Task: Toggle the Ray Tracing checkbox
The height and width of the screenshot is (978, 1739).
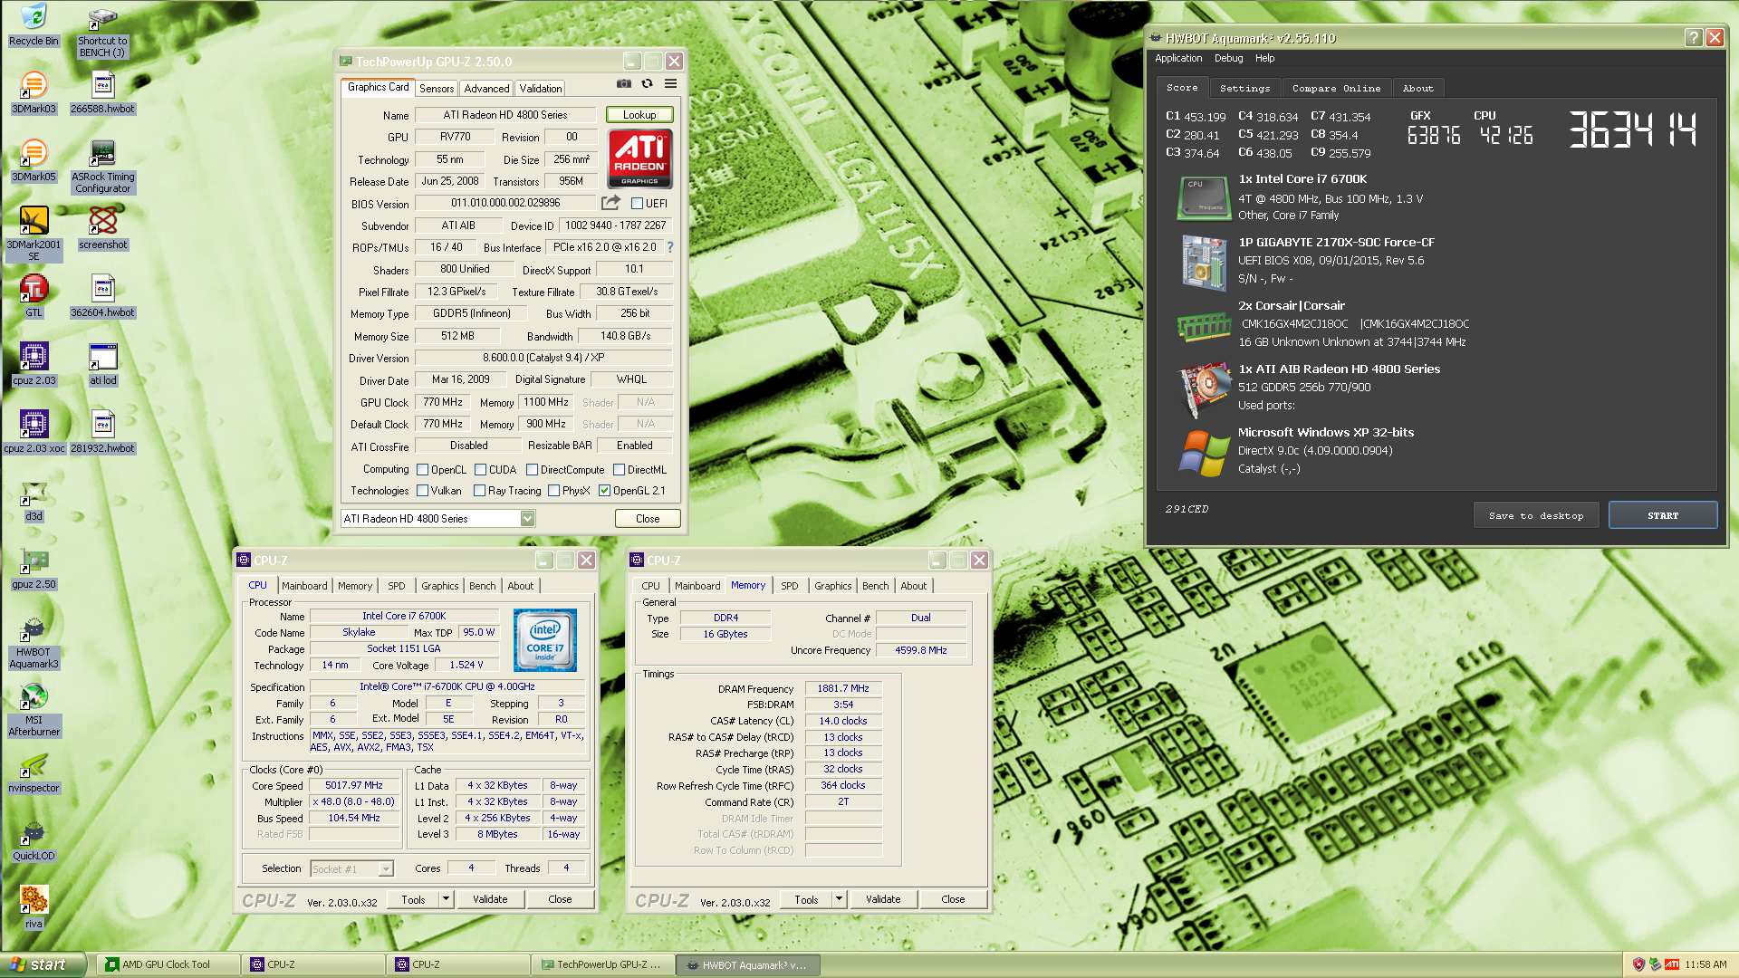Action: pos(479,490)
